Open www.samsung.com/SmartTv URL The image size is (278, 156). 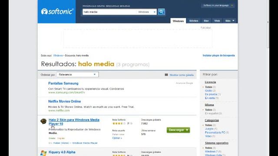pyautogui.click(x=66, y=92)
